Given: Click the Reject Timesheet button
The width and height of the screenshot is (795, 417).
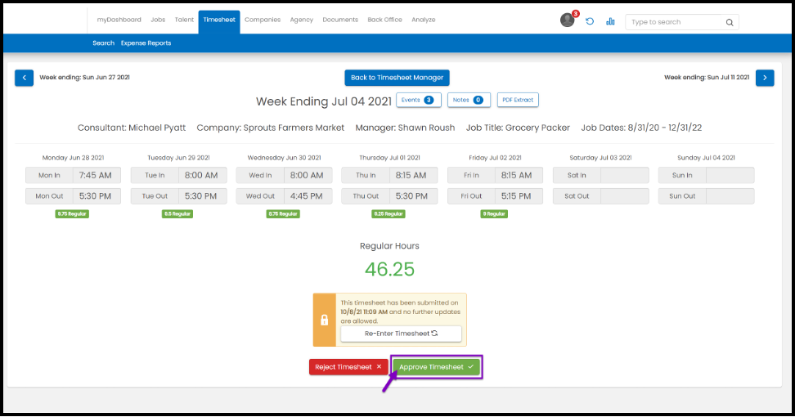Looking at the screenshot, I should [348, 367].
